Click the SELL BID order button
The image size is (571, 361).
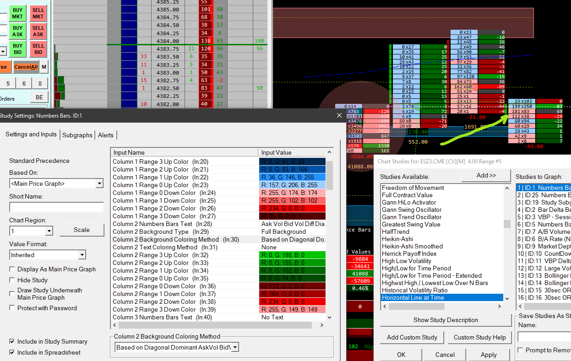pyautogui.click(x=38, y=49)
